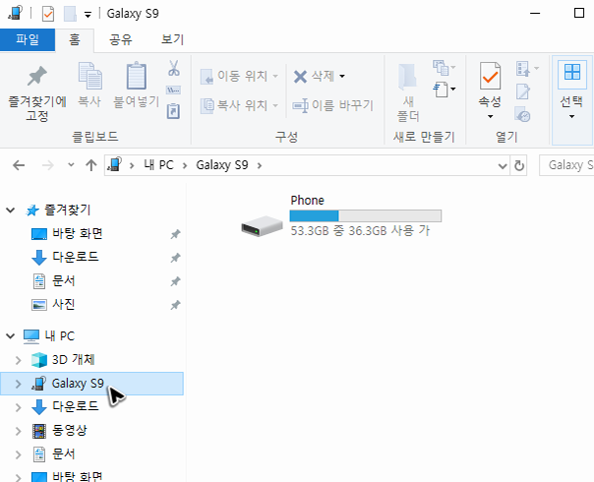Click the Phone storage drive icon
The image size is (594, 482).
coord(262,226)
